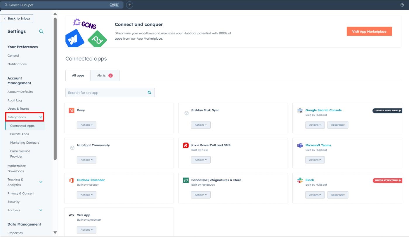The image size is (409, 237).
Task: Open the Slack app link
Action: pos(310,180)
